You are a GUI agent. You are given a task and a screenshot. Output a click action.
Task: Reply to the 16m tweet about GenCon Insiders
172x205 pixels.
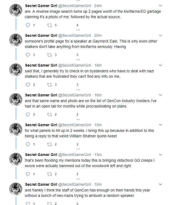click(28, 114)
